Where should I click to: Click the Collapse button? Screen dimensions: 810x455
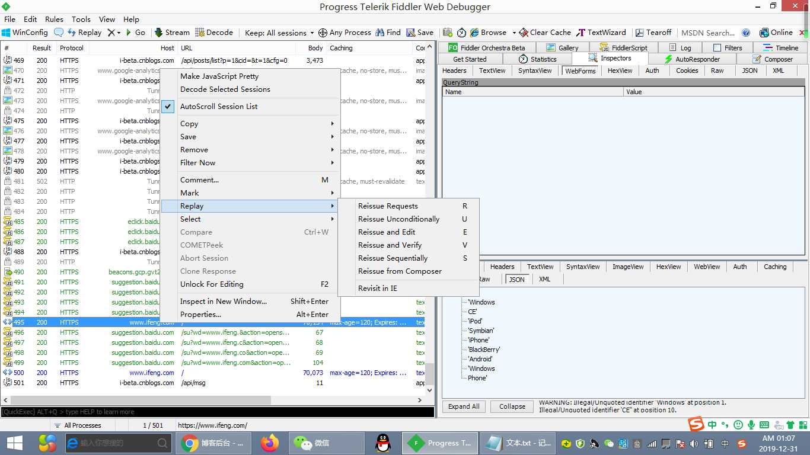tap(512, 406)
